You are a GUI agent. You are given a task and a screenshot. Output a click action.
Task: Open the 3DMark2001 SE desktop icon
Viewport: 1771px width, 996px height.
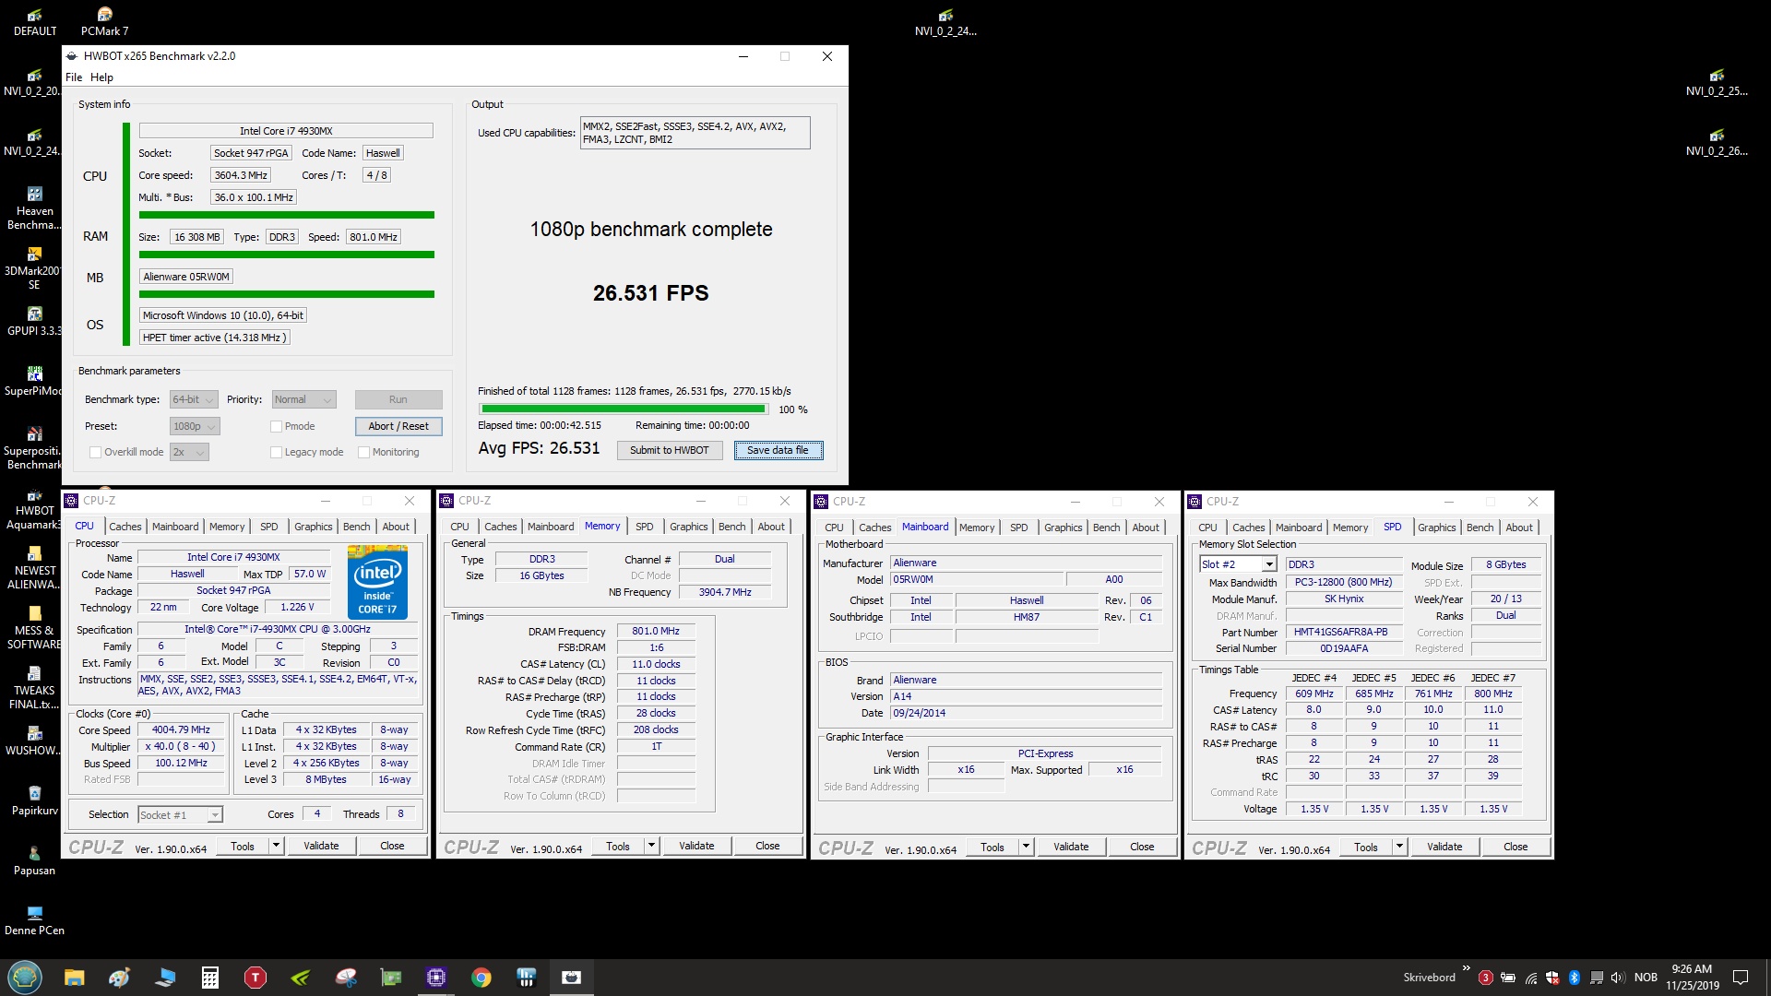34,268
